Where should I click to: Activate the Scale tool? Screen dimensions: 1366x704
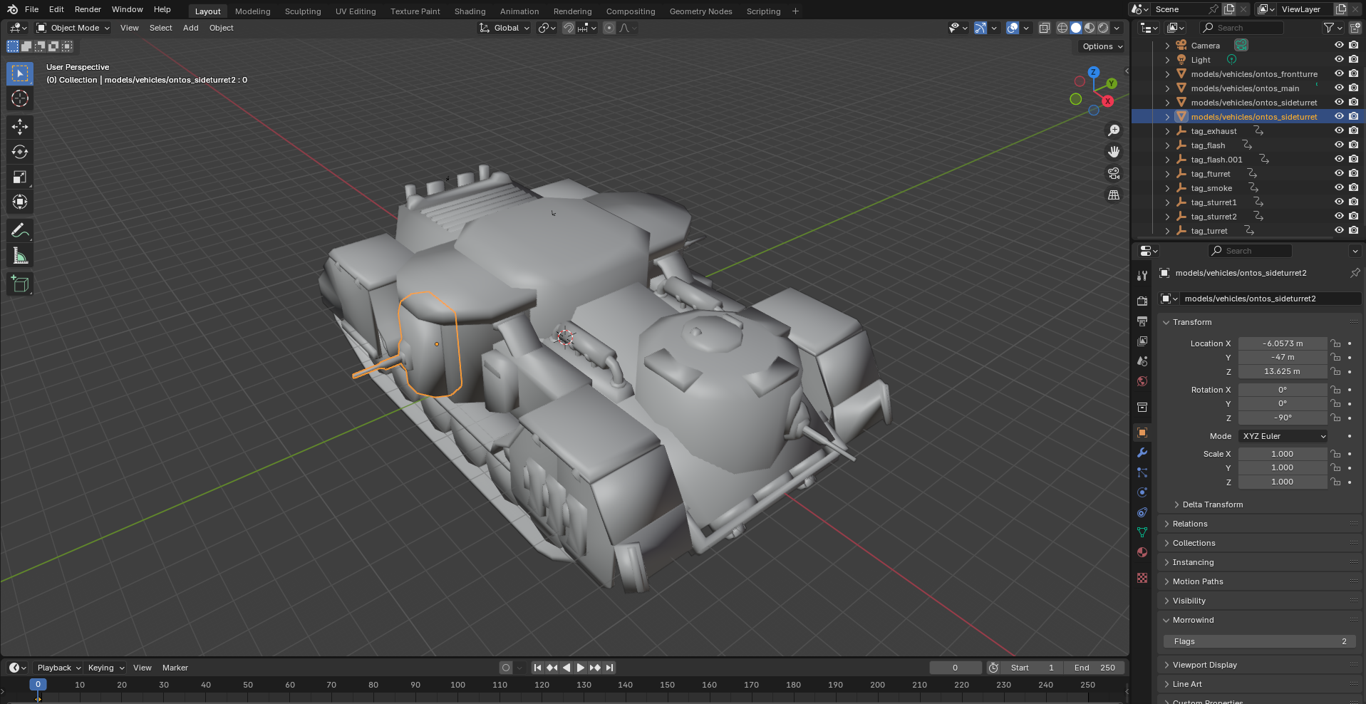tap(20, 177)
